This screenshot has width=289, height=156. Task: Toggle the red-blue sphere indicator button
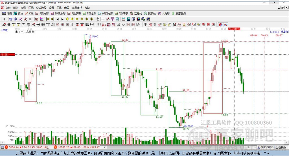point(221,25)
